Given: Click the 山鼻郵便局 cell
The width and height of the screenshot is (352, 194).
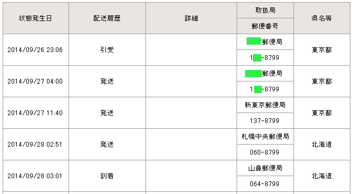Looking at the screenshot, I should coord(265,168).
